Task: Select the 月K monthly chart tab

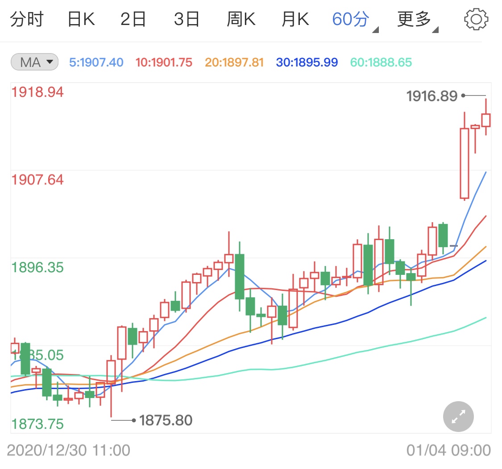Action: (295, 19)
